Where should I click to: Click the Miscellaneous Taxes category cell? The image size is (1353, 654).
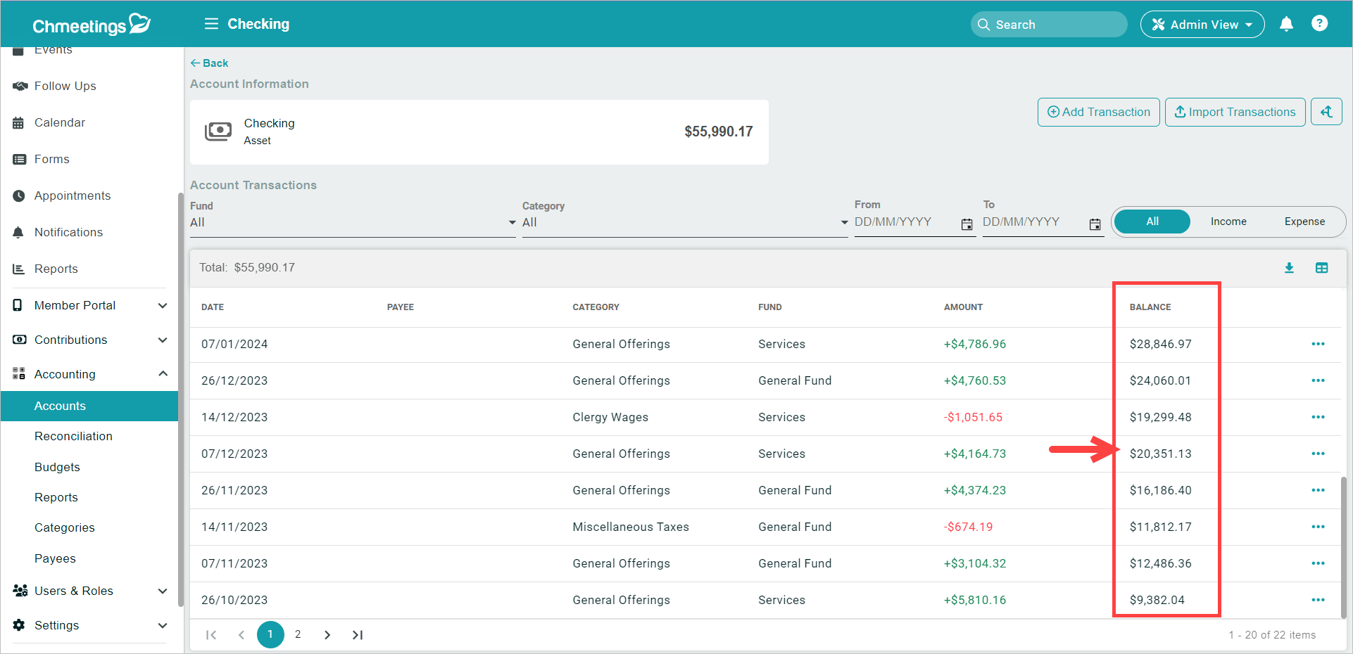tap(631, 527)
